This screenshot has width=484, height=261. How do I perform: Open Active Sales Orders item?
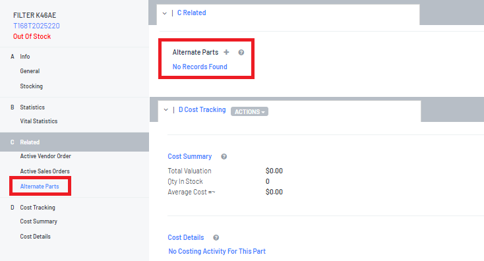tap(45, 171)
